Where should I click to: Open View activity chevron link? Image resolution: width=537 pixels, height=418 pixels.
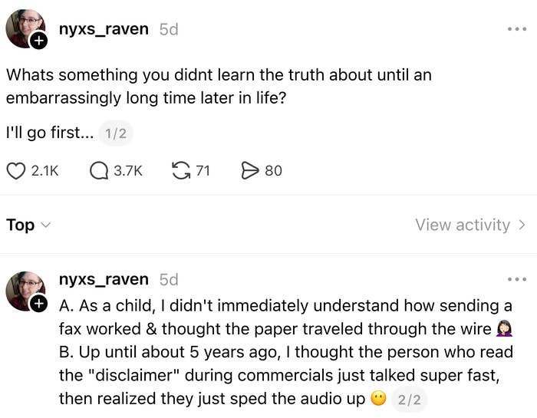[x=470, y=225]
